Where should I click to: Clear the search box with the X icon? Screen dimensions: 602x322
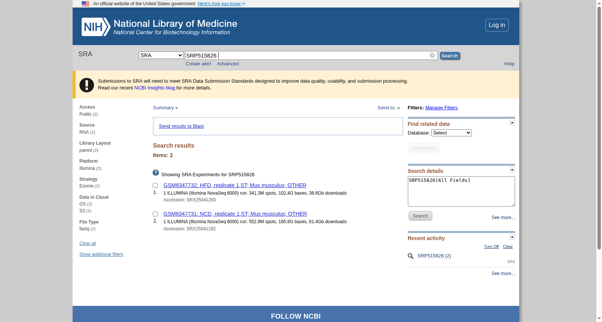coord(432,55)
